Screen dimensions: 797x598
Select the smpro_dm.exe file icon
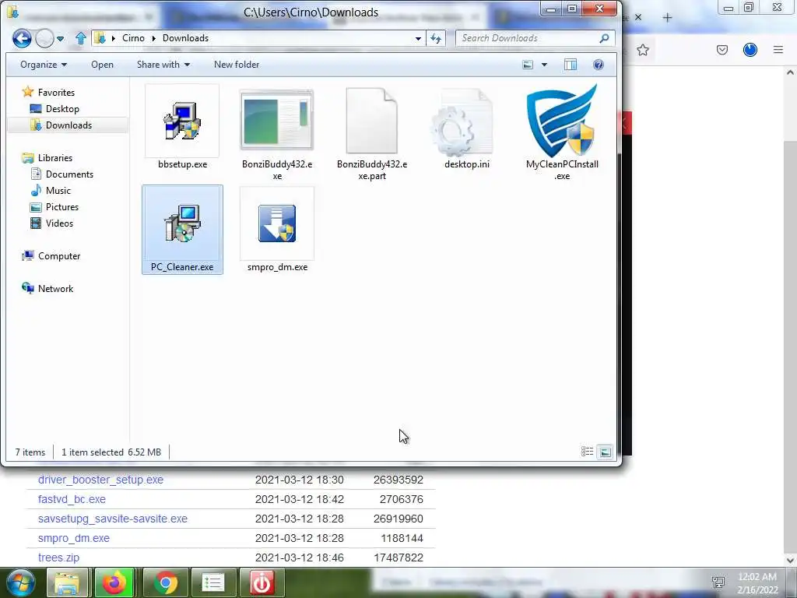[277, 223]
